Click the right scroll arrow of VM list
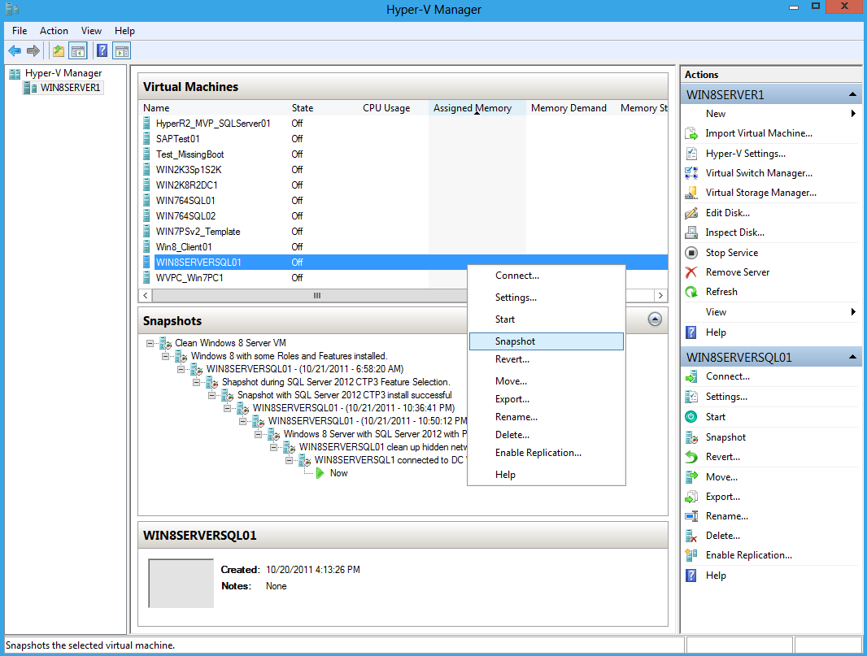Image resolution: width=867 pixels, height=656 pixels. (660, 296)
